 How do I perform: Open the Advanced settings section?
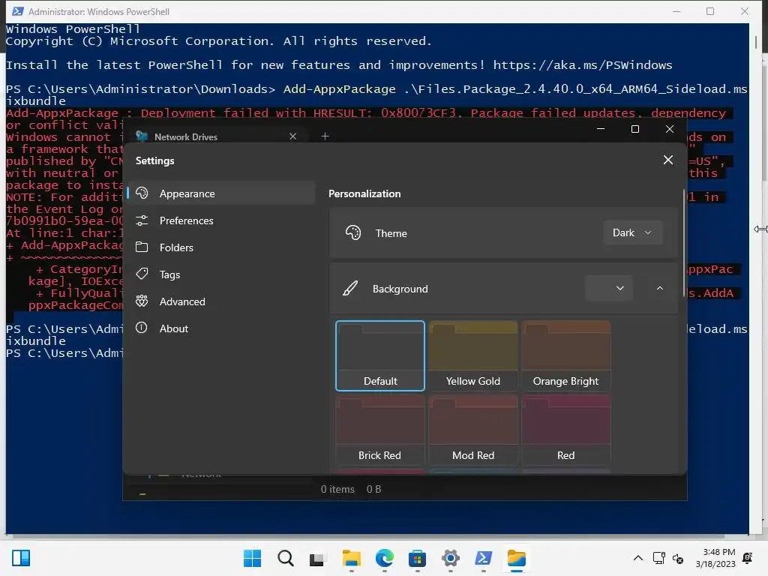[x=221, y=301]
